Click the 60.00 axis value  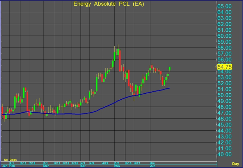pyautogui.click(x=224, y=36)
